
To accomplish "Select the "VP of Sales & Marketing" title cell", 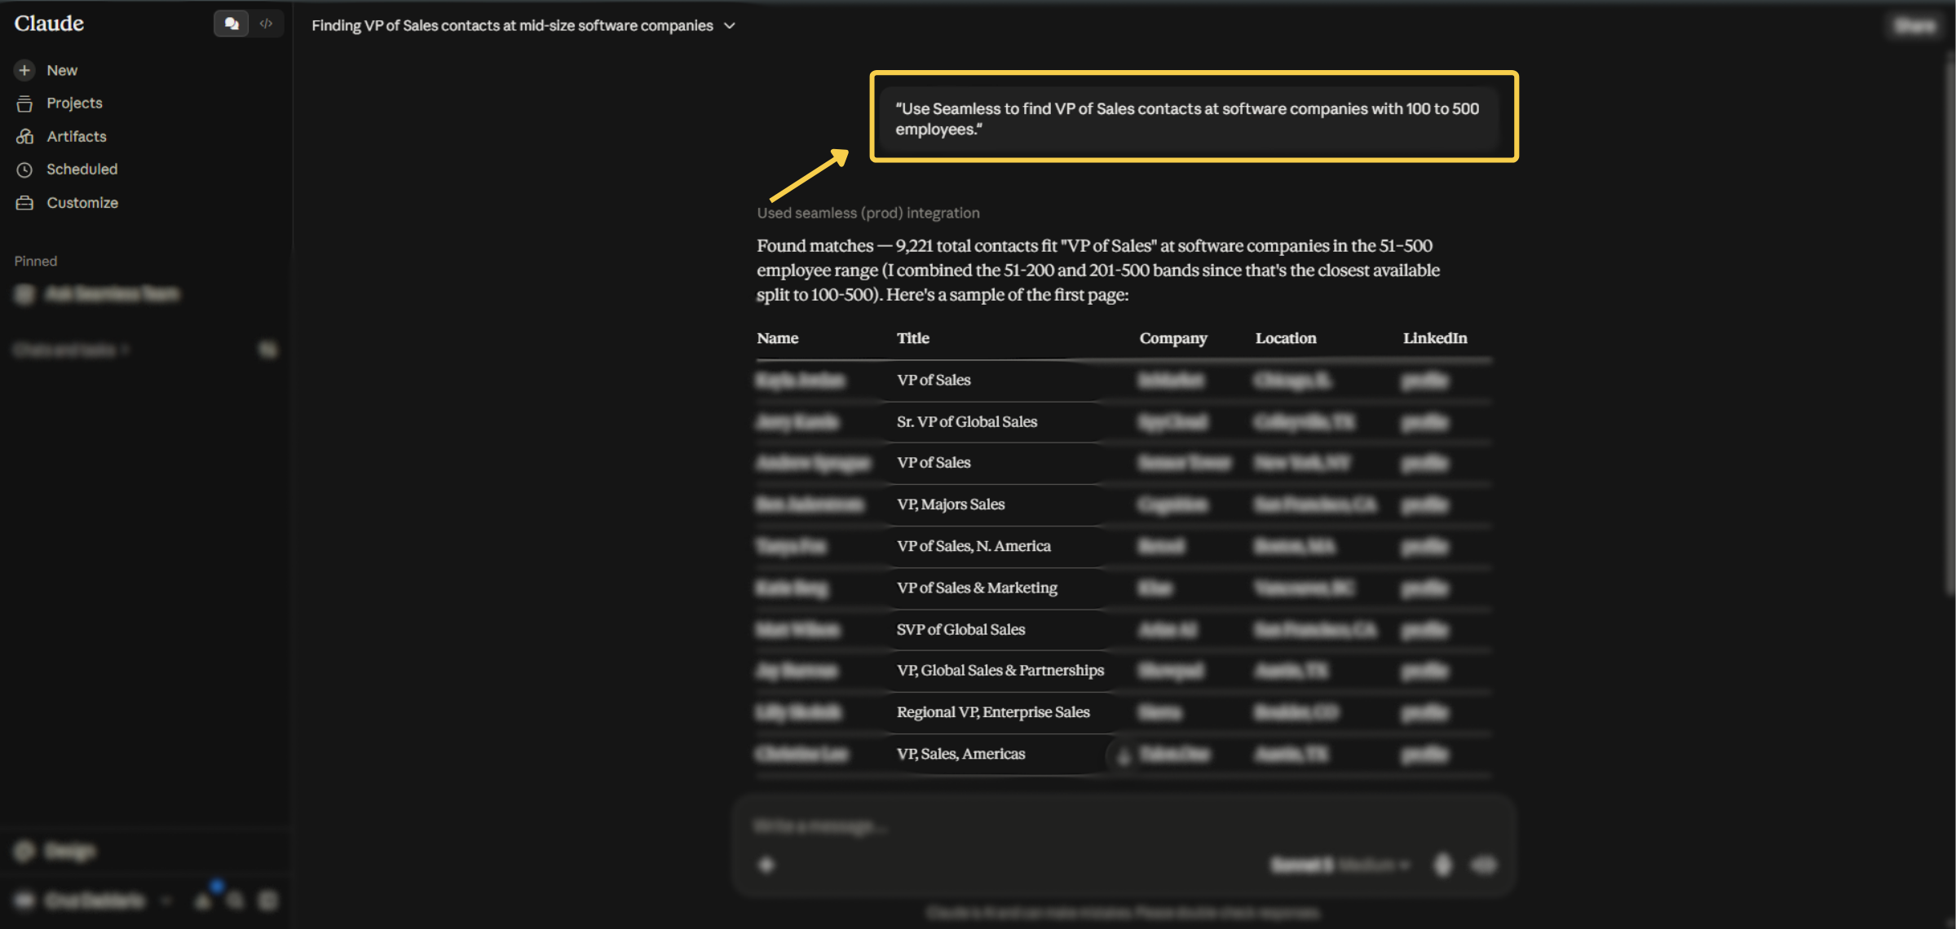I will pyautogui.click(x=977, y=588).
